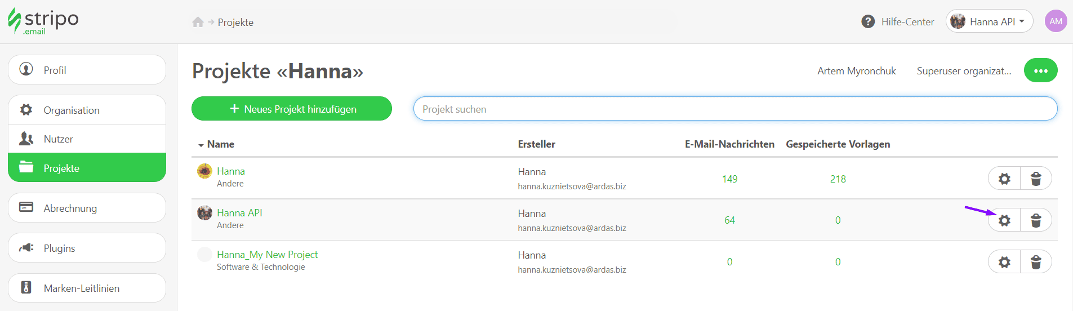Go to Nutzer section

click(87, 139)
